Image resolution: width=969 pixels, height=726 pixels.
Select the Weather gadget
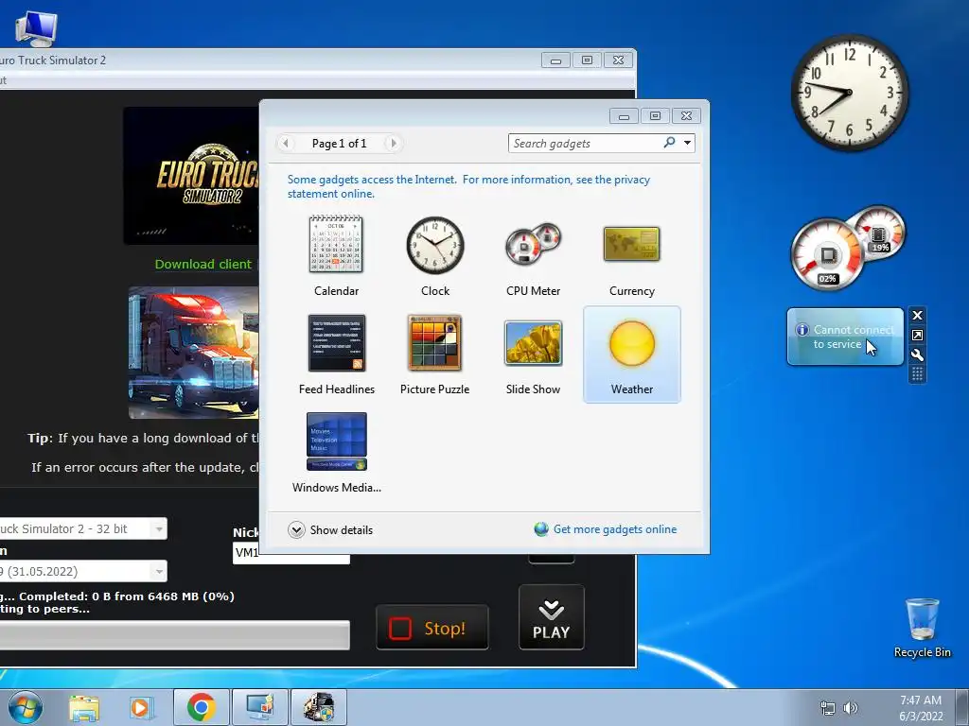631,355
